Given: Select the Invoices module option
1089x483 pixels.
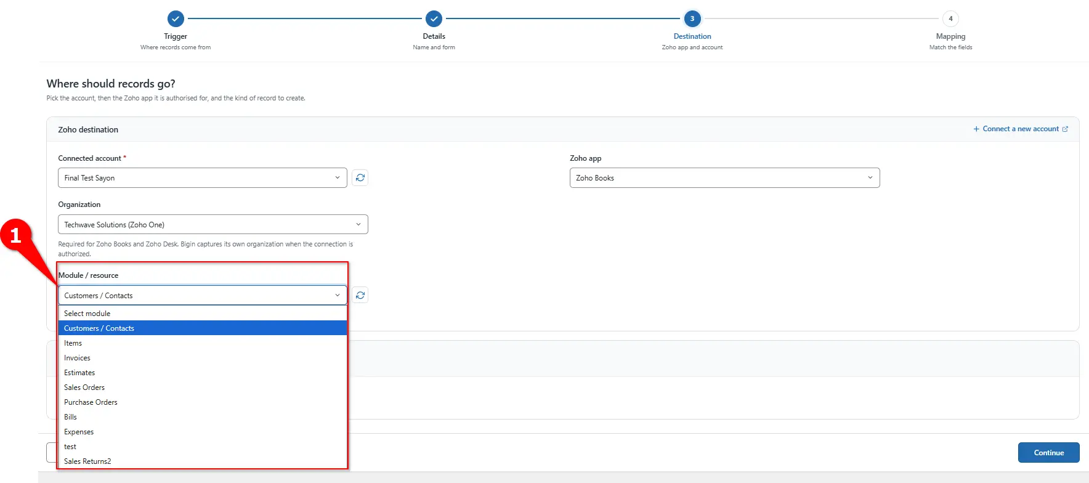Looking at the screenshot, I should click(203, 358).
